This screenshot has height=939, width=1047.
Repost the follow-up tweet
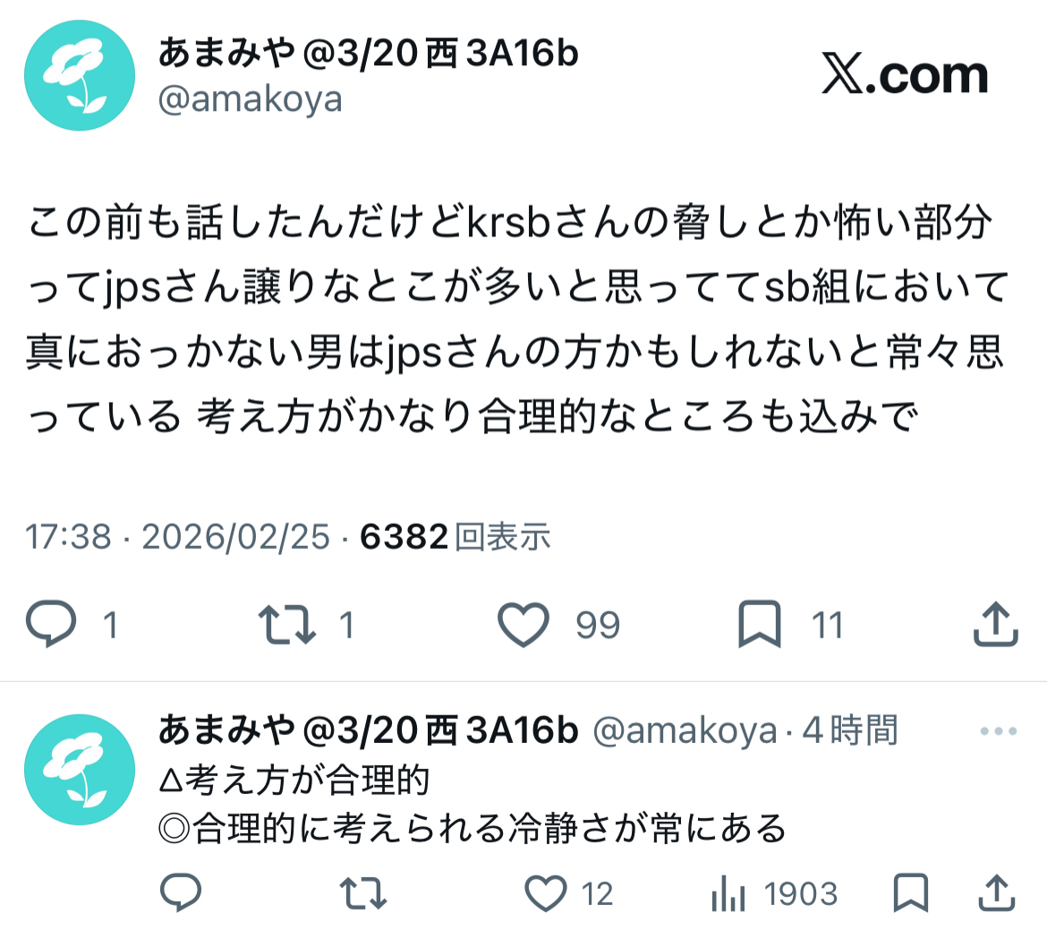(x=363, y=893)
